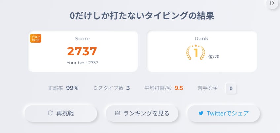
Task: Click the Your best 2737 text
Action: pos(82,62)
